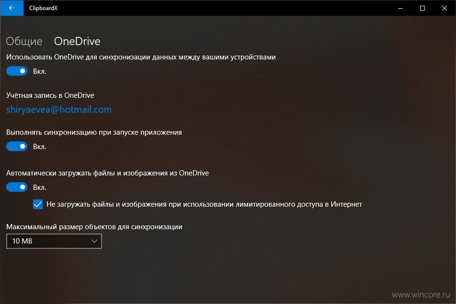Image resolution: width=456 pixels, height=304 pixels.
Task: Disable the OneDrive data sync toggle
Action: pyautogui.click(x=17, y=71)
